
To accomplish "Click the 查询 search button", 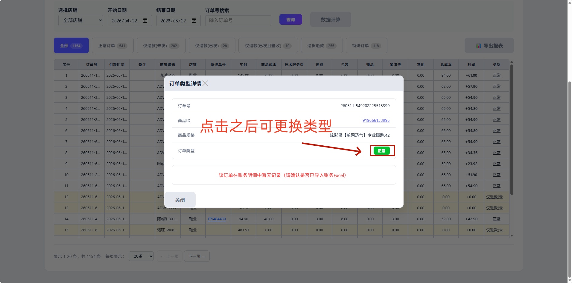I will pos(291,19).
